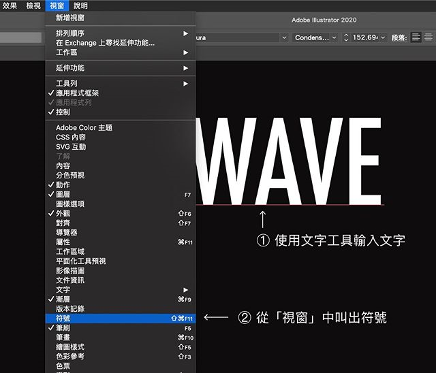Toggle the 外觀 panel checkmark
436x373 pixels.
tap(121, 213)
